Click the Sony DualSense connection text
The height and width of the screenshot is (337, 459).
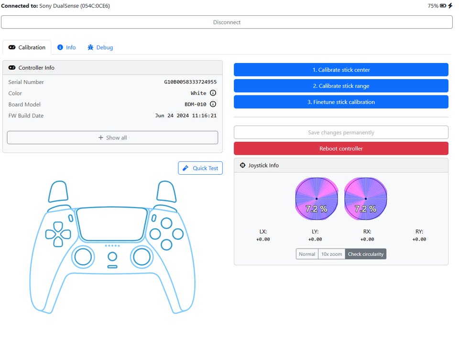pyautogui.click(x=75, y=6)
